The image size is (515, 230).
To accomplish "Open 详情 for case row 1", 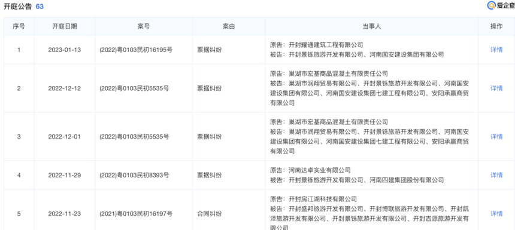I will [x=496, y=50].
